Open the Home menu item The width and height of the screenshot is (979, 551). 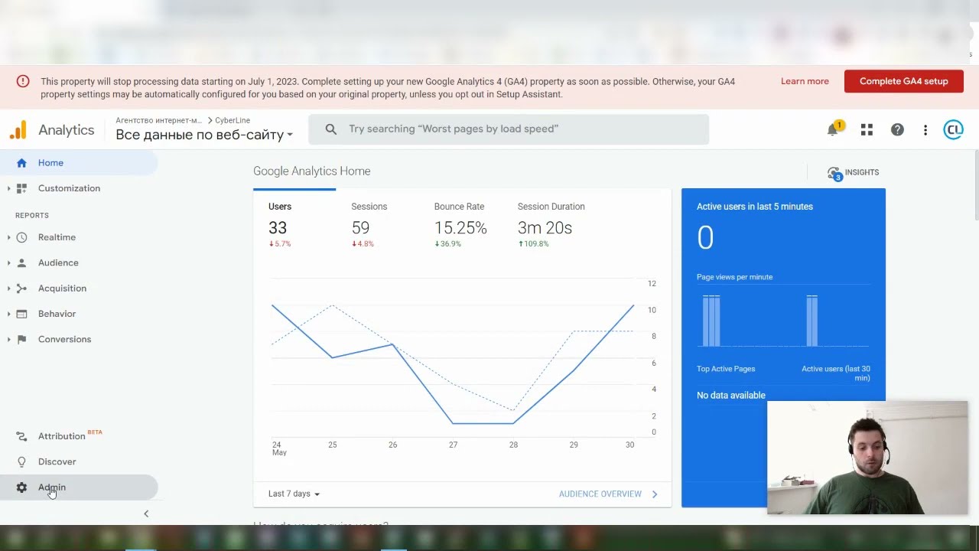pos(79,163)
